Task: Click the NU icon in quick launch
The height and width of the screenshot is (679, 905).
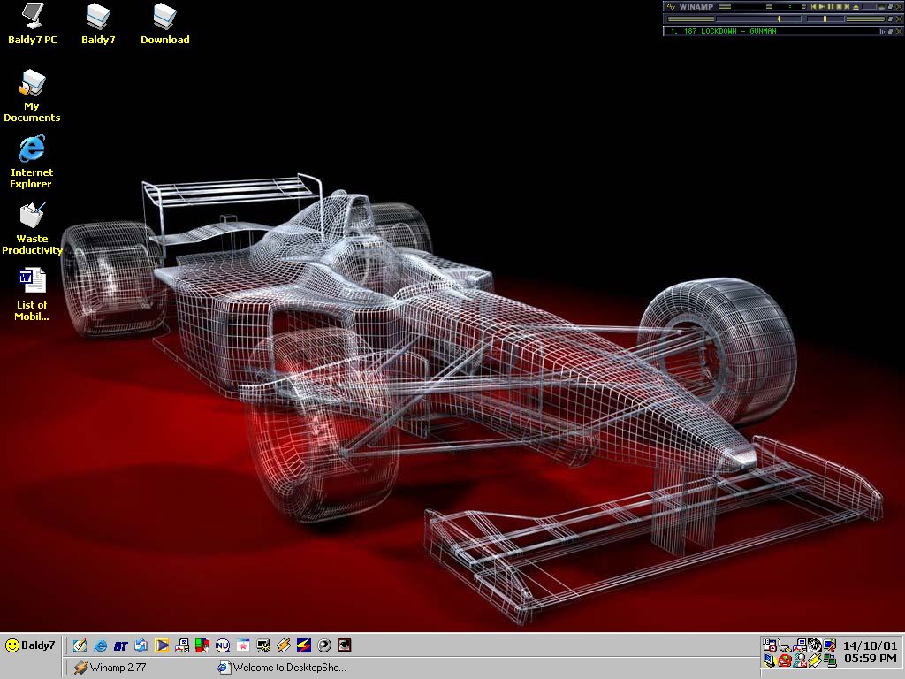Action: tap(223, 645)
